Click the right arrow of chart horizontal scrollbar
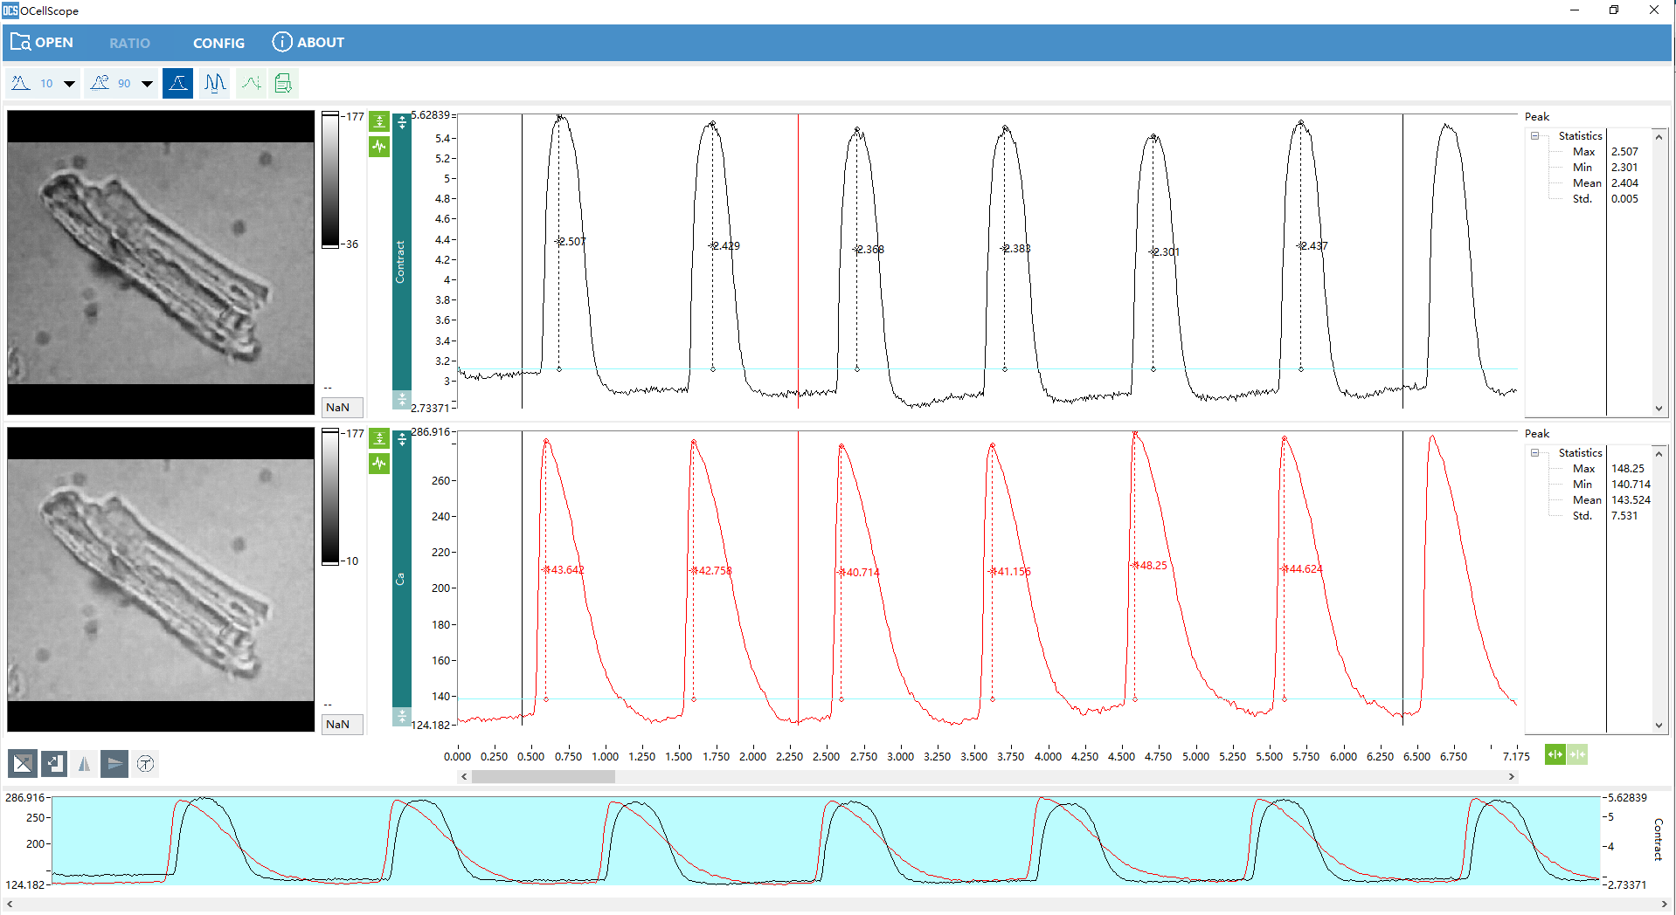Image resolution: width=1676 pixels, height=915 pixels. (1512, 776)
